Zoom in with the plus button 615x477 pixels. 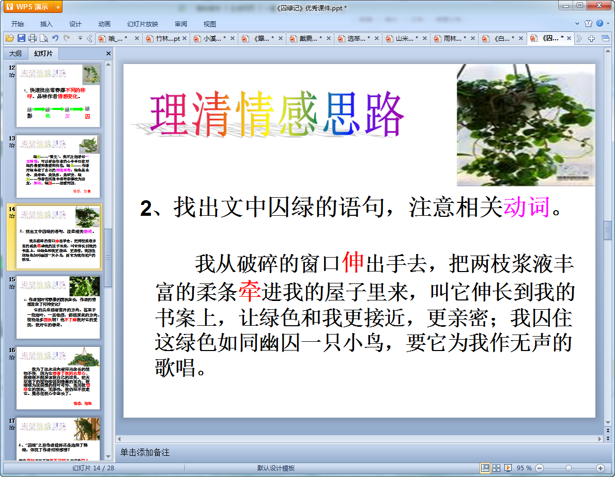pos(601,468)
